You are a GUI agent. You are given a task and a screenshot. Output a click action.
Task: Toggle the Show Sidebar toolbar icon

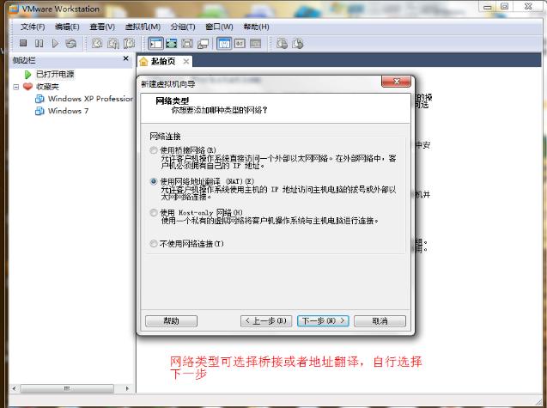(x=155, y=44)
